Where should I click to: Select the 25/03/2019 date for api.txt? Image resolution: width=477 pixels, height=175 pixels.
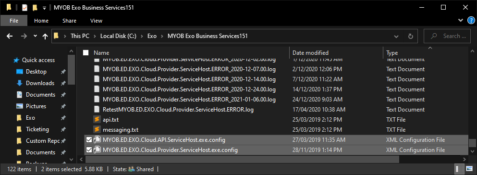[x=318, y=120]
